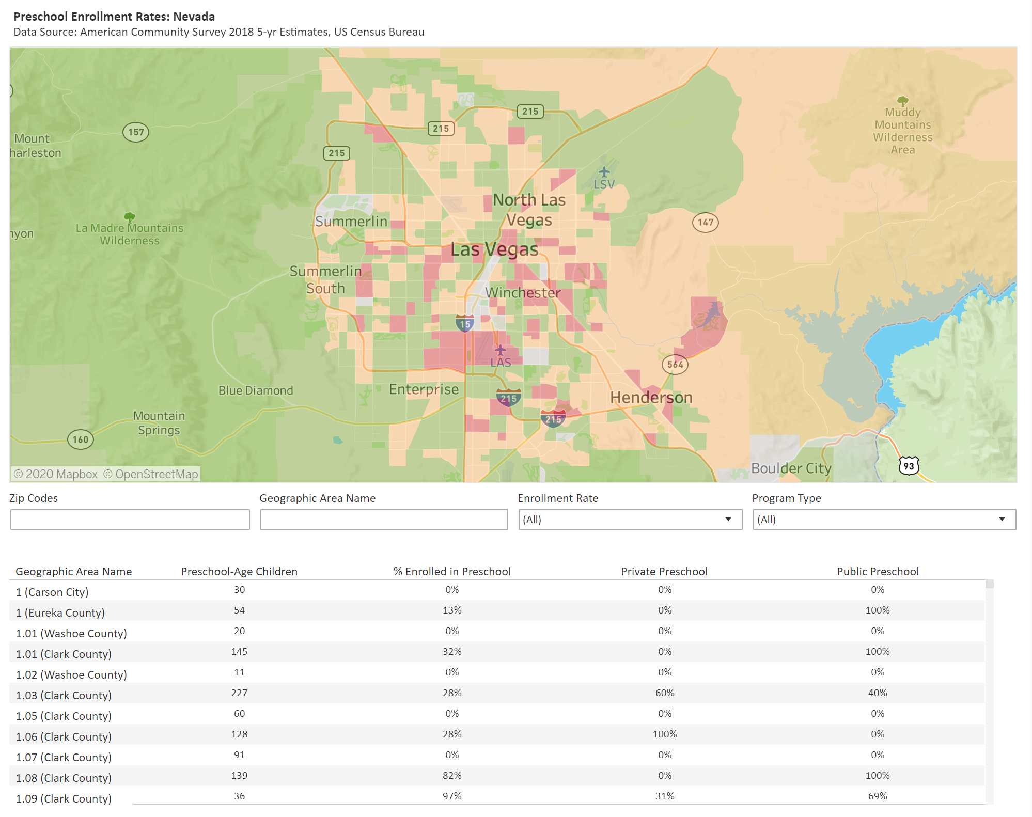Click the Highway 564 route marker
Image resolution: width=1032 pixels, height=817 pixels.
pos(675,365)
